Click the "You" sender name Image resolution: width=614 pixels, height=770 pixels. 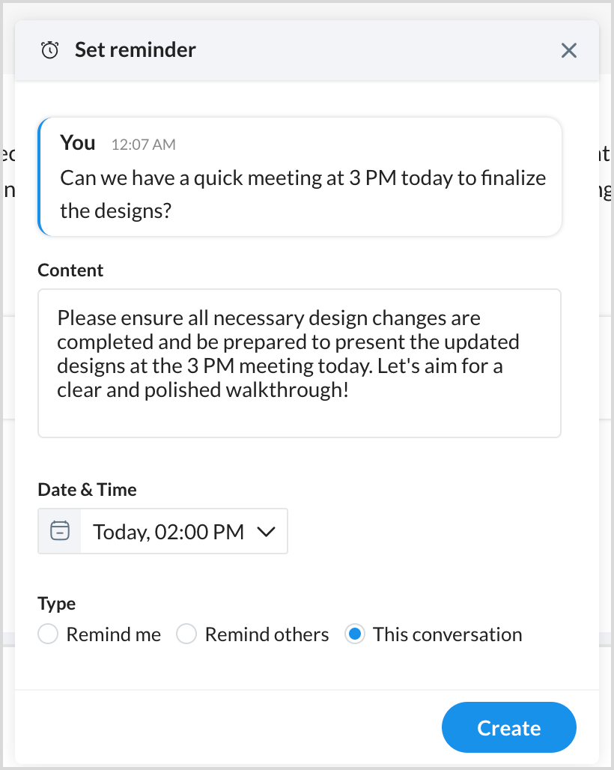(78, 142)
